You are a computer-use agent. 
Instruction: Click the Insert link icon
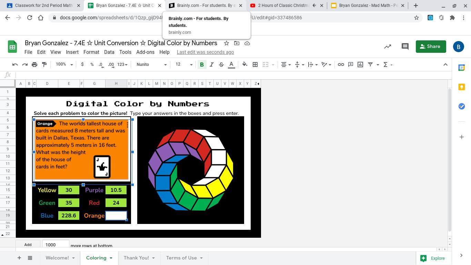[x=341, y=65]
